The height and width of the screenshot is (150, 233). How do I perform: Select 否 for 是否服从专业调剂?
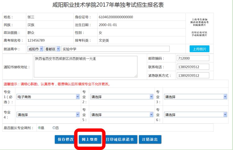[x=54, y=128]
